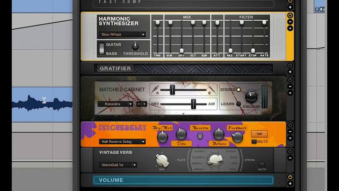Screen dimensions: 339x191
Task: Click the Psychedelay Time knob
Action: pyautogui.click(x=181, y=134)
